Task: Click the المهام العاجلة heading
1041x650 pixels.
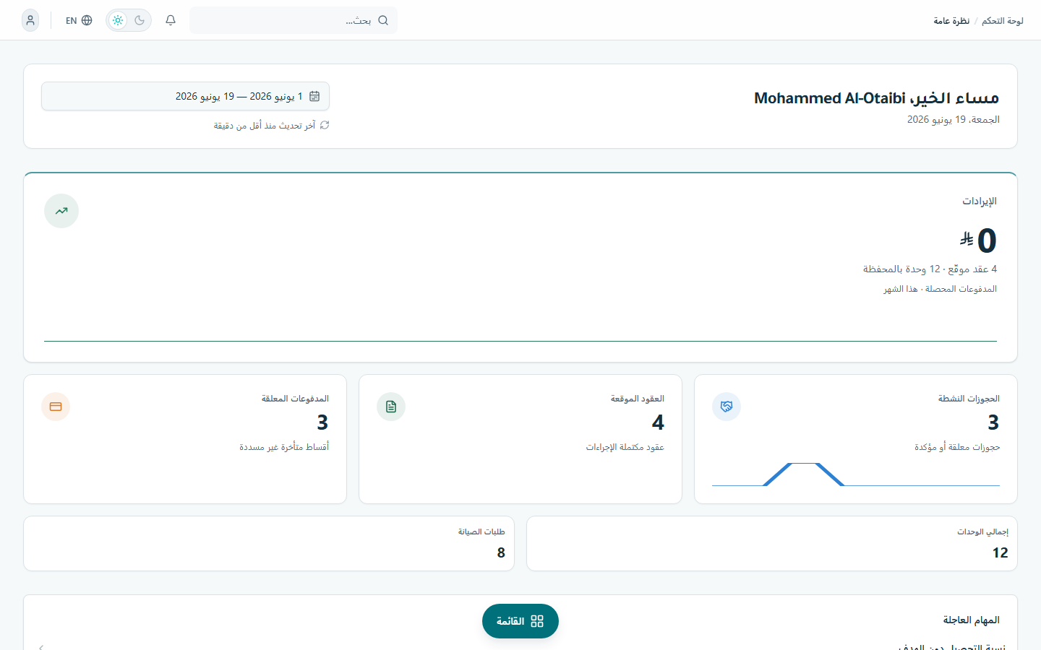Action: pyautogui.click(x=971, y=620)
